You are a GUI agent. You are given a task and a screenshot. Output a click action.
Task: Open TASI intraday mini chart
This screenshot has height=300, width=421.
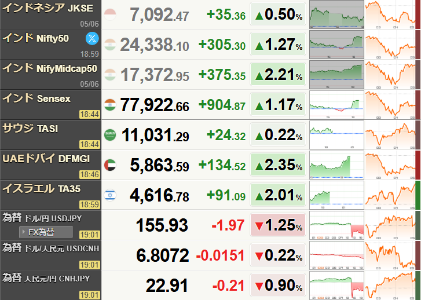pyautogui.click(x=336, y=135)
